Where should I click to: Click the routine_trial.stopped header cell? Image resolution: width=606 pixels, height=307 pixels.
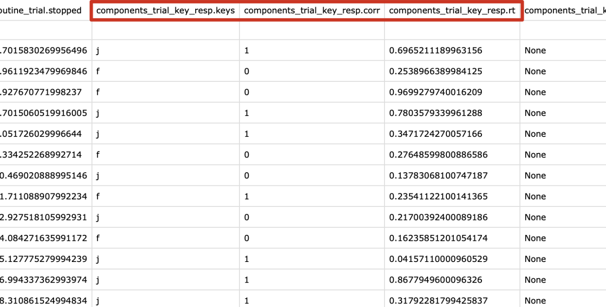[46, 10]
